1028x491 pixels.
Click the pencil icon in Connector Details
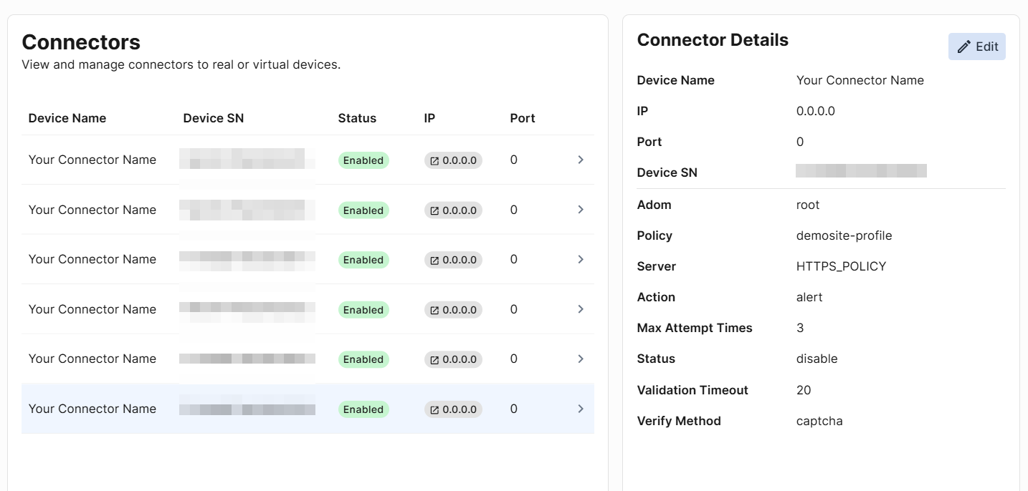point(964,47)
